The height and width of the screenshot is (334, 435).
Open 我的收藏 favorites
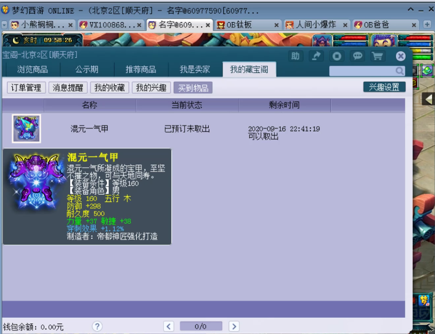tap(109, 88)
